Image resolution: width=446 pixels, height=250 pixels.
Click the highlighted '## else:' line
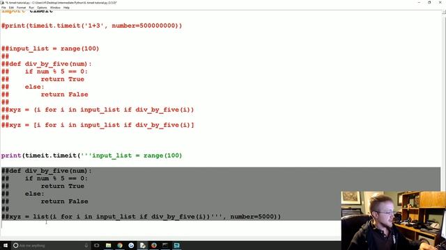point(23,194)
